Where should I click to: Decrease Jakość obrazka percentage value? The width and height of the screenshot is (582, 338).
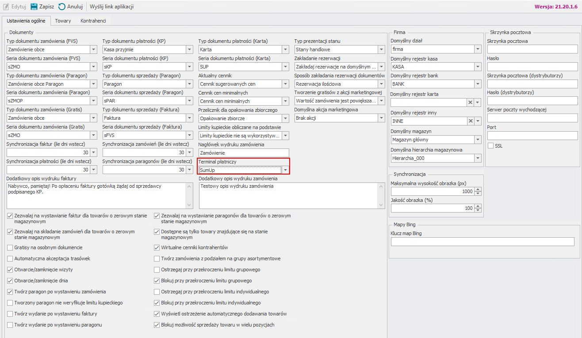coord(478,210)
